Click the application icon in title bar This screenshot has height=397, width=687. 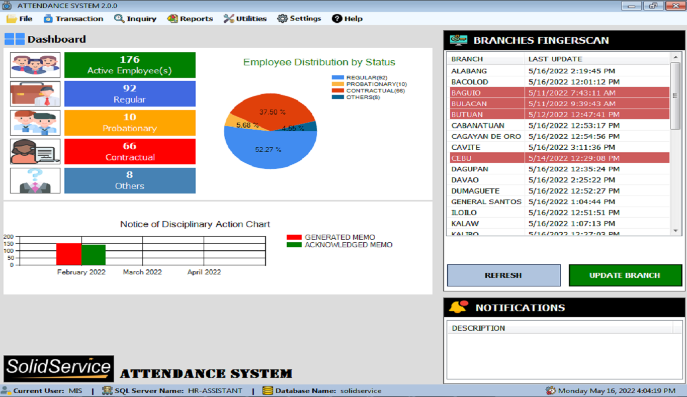tap(7, 6)
